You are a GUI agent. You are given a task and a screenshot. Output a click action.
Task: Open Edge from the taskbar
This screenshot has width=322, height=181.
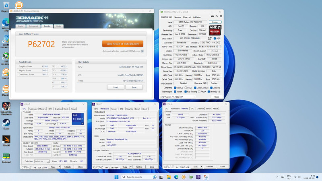coord(176,177)
